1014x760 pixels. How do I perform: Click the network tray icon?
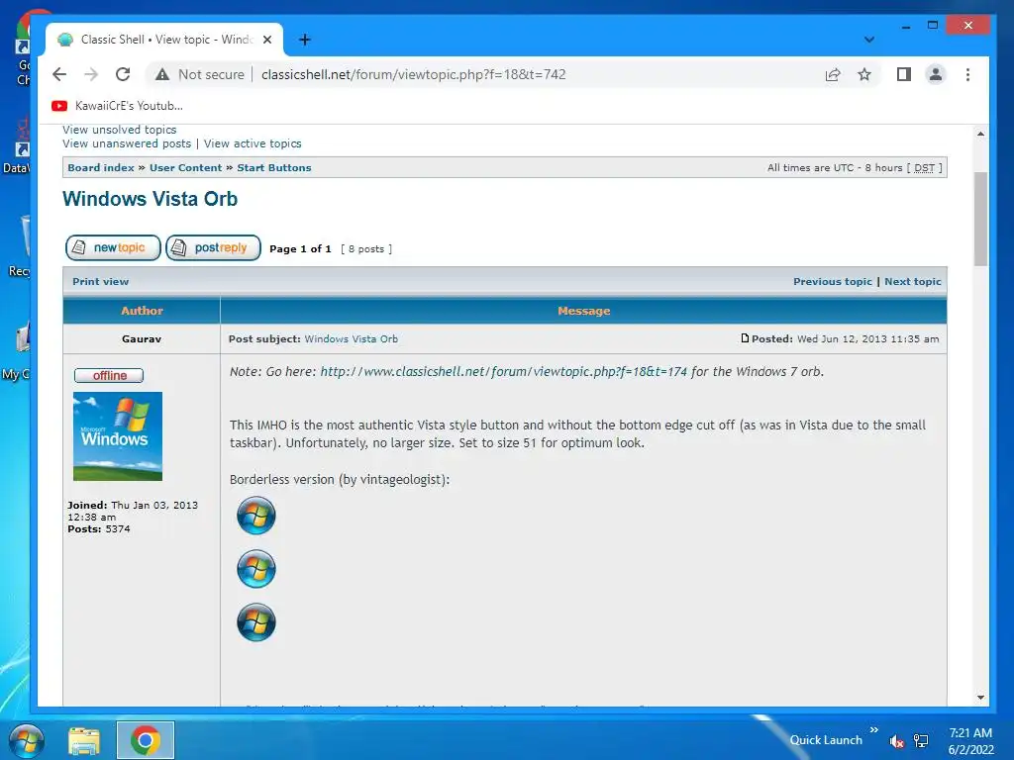point(921,740)
